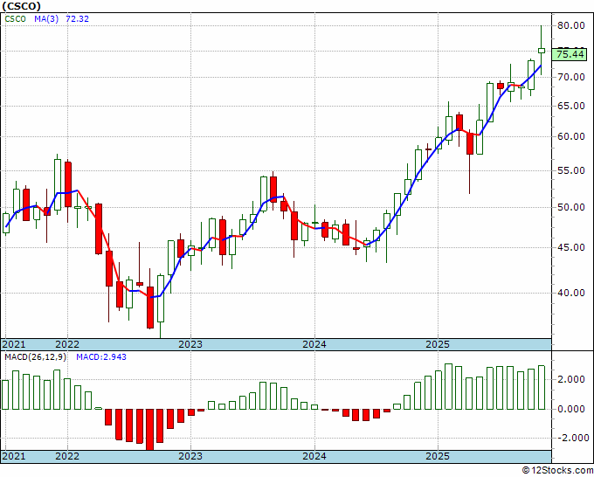The image size is (594, 477).
Task: Click the last green MACD histogram bar
Action: 542,388
